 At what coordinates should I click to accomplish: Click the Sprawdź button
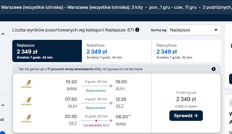click(186, 116)
